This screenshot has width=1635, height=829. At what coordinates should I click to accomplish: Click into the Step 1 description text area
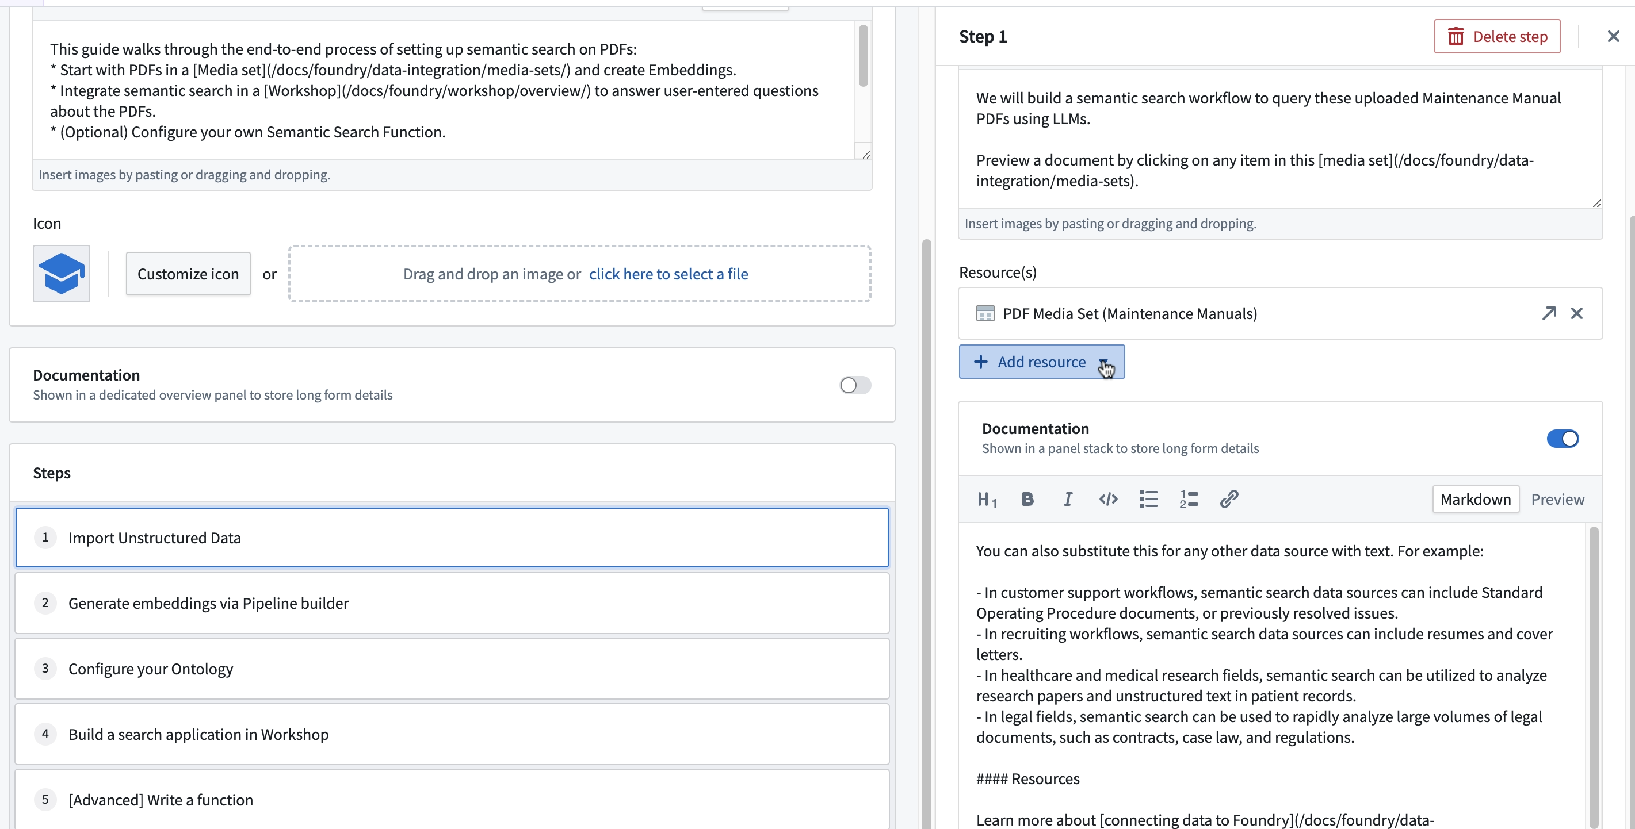[x=1279, y=139]
